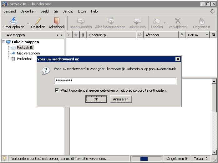Open the E-mail ophalen dropdown arrow
The width and height of the screenshot is (218, 163).
[x=28, y=23]
